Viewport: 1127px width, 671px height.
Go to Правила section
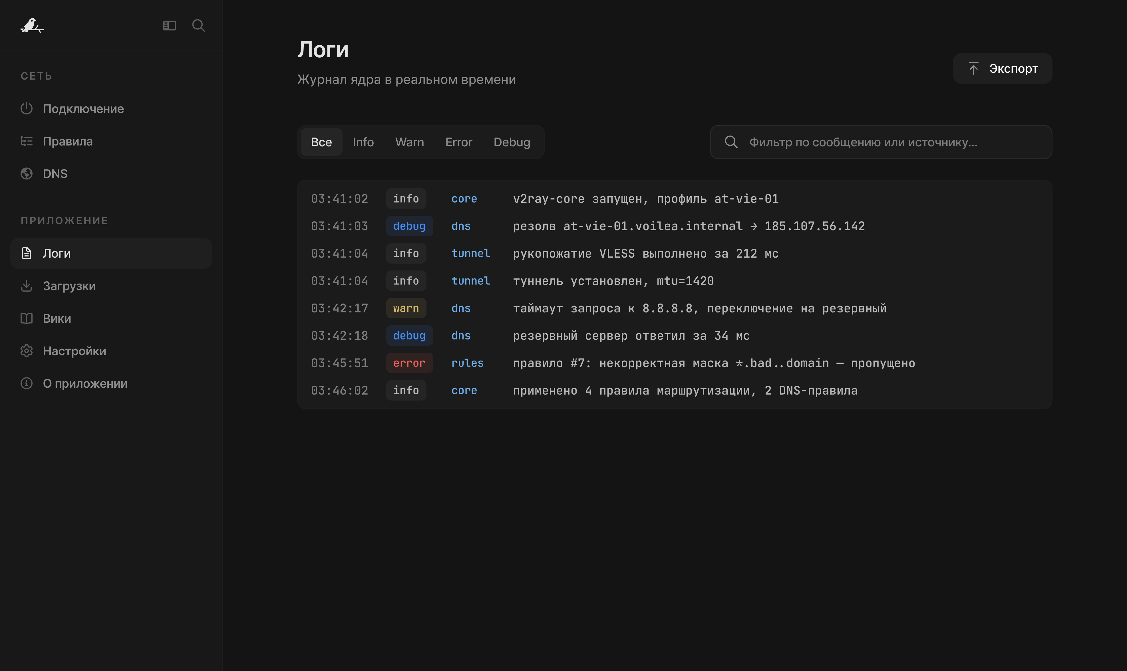pos(111,141)
